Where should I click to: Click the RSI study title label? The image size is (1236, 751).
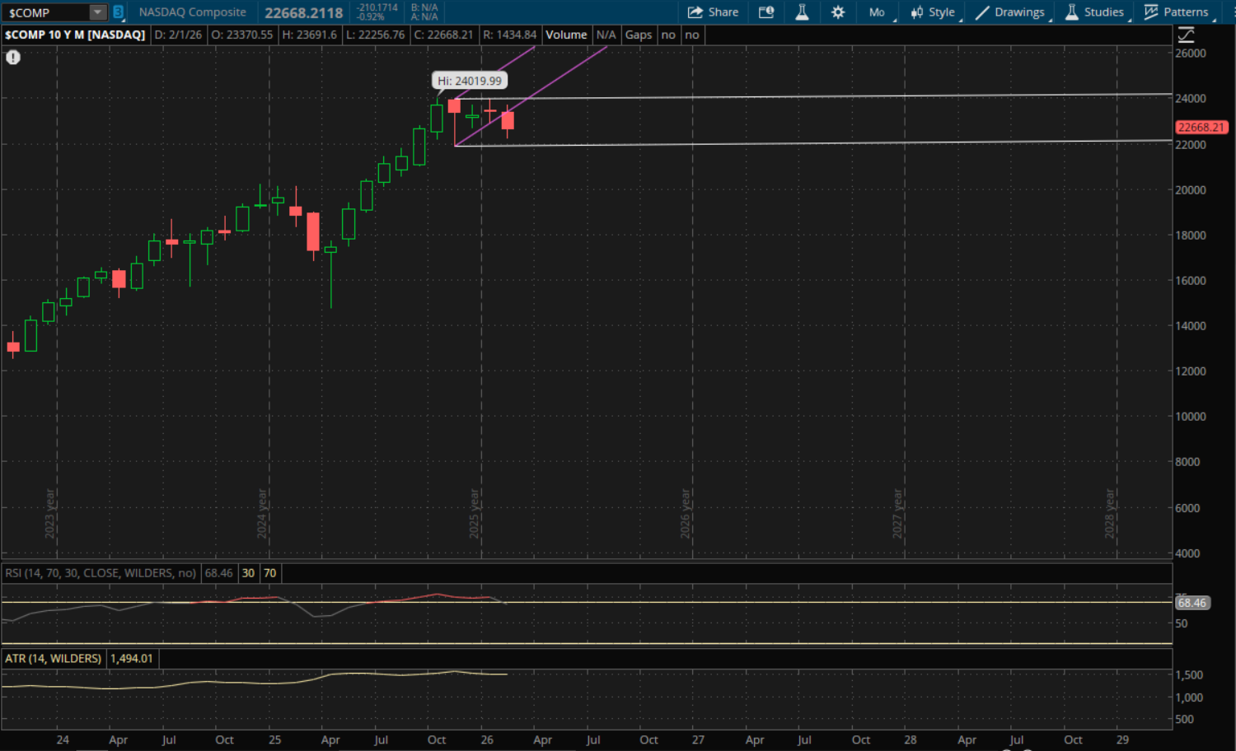point(101,573)
